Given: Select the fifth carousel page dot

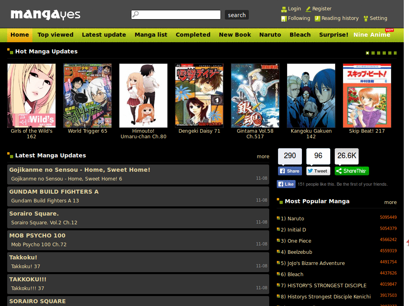Looking at the screenshot, I should [x=390, y=53].
